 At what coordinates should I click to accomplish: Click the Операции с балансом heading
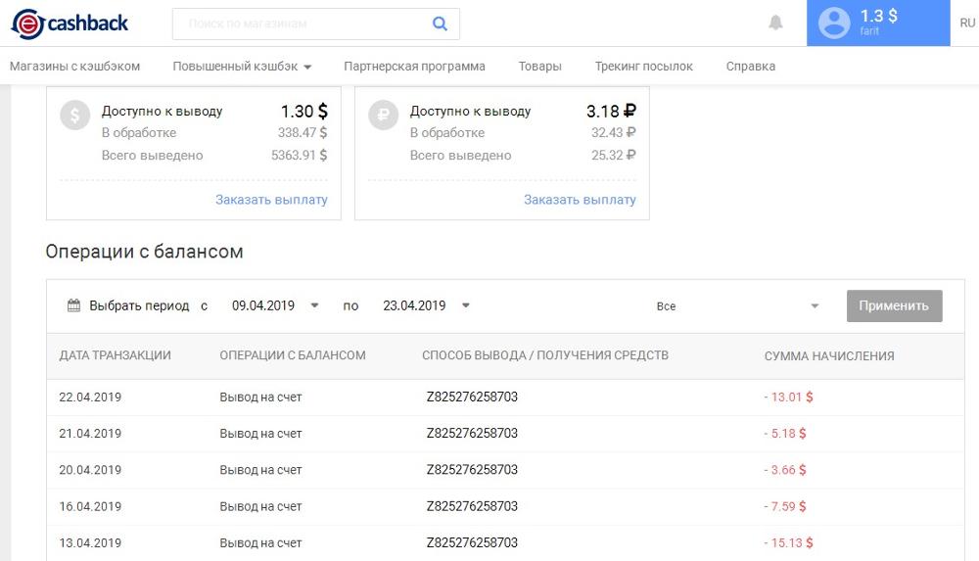tap(144, 252)
